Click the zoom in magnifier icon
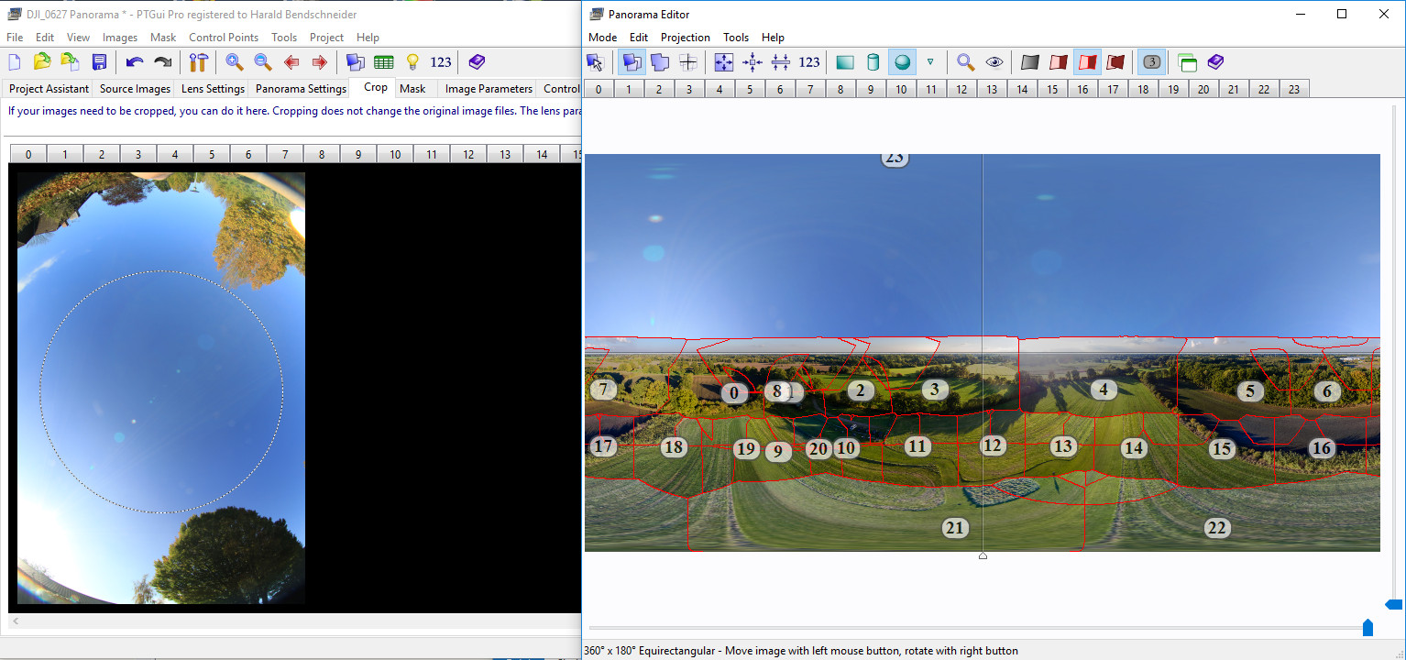Image resolution: width=1406 pixels, height=660 pixels. tap(235, 62)
